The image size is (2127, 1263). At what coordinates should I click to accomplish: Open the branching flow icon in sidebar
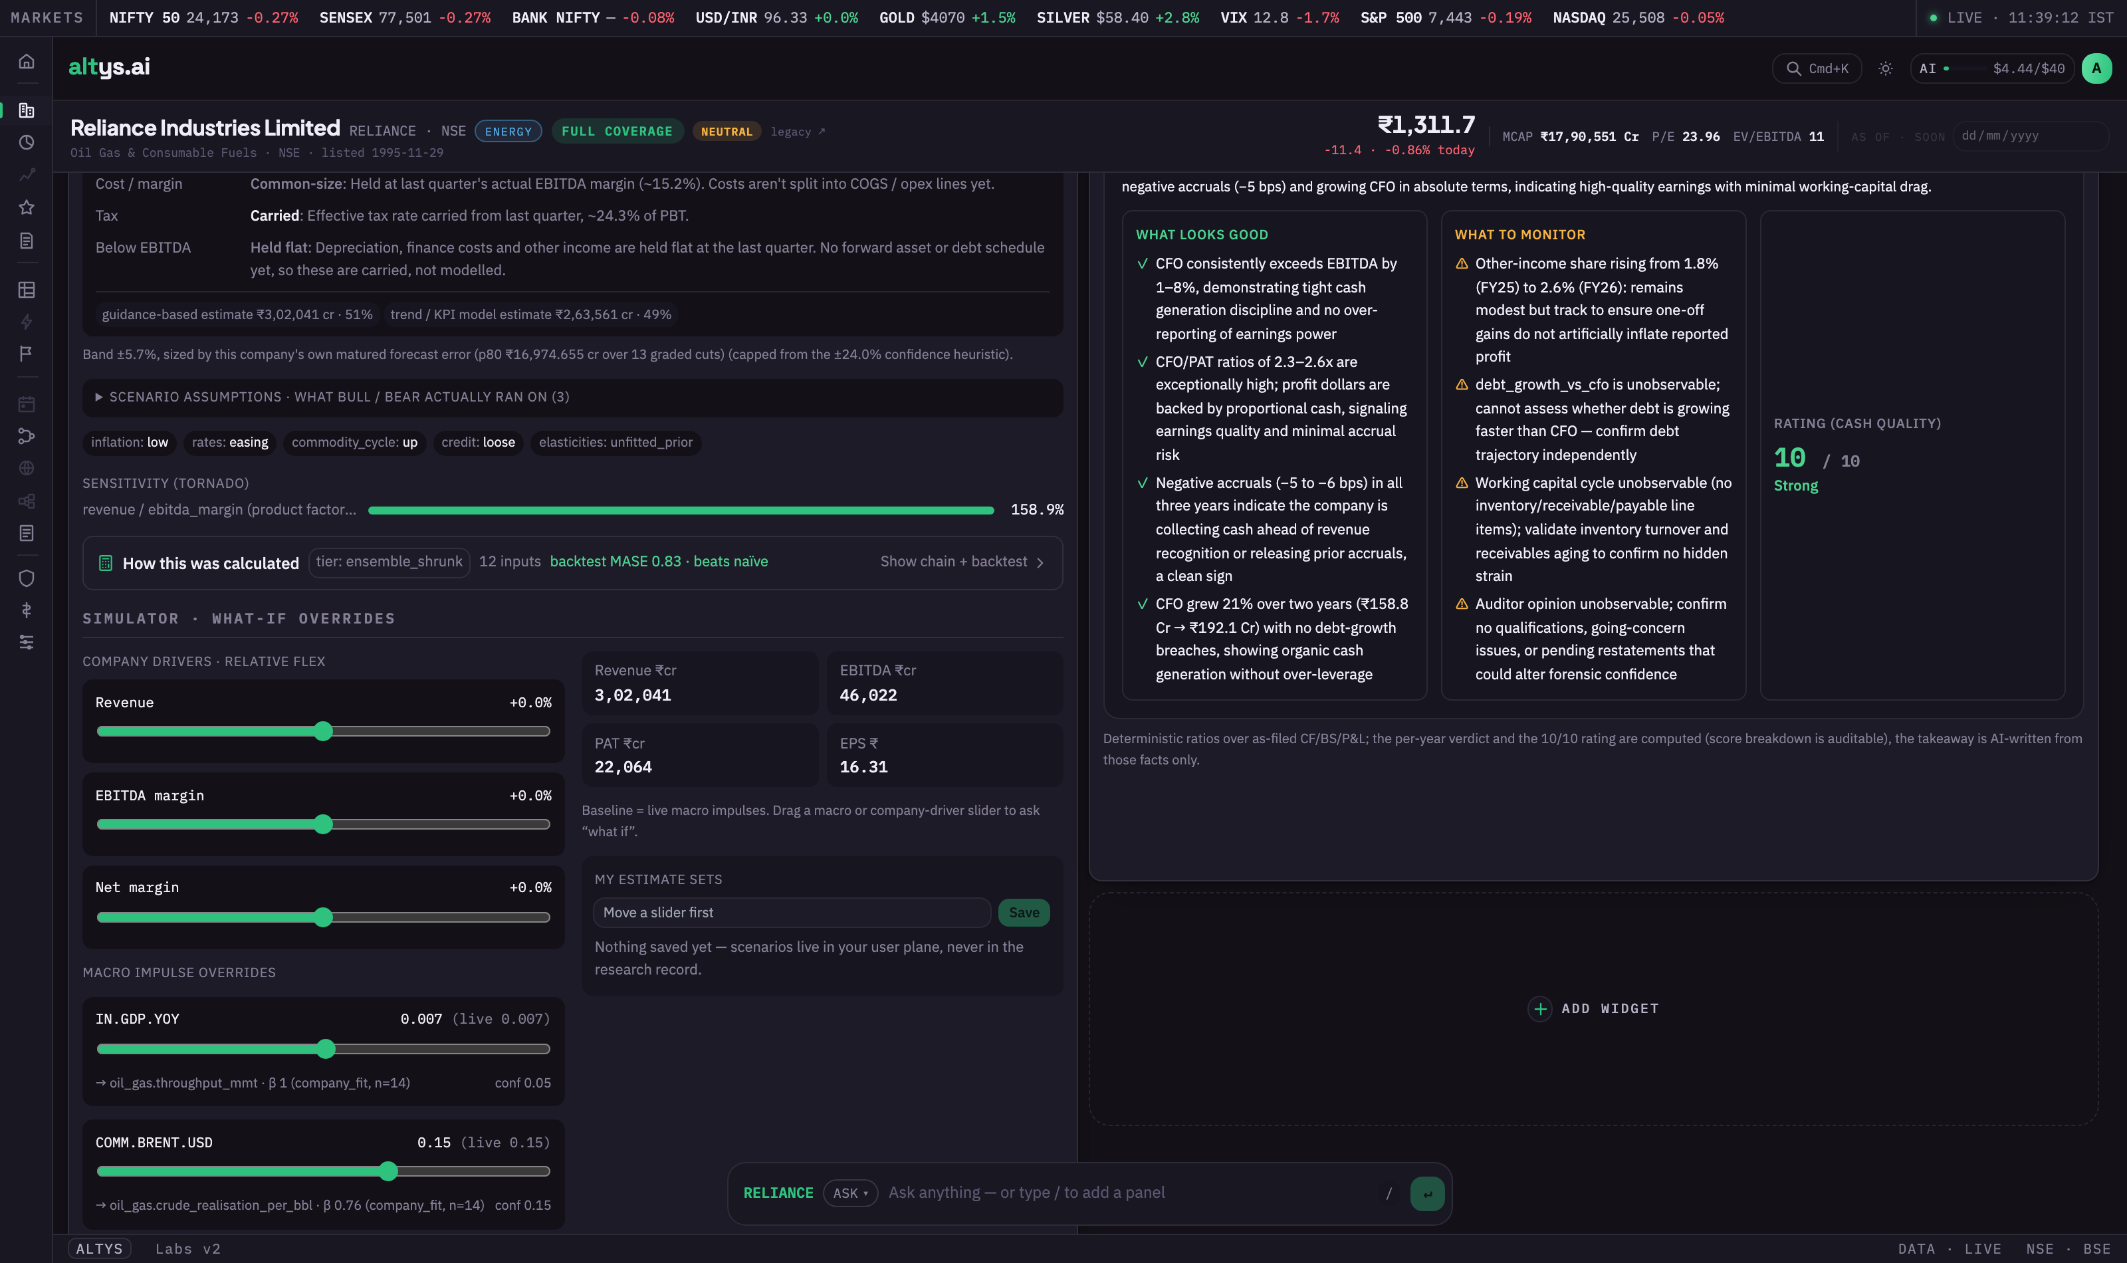tap(27, 436)
